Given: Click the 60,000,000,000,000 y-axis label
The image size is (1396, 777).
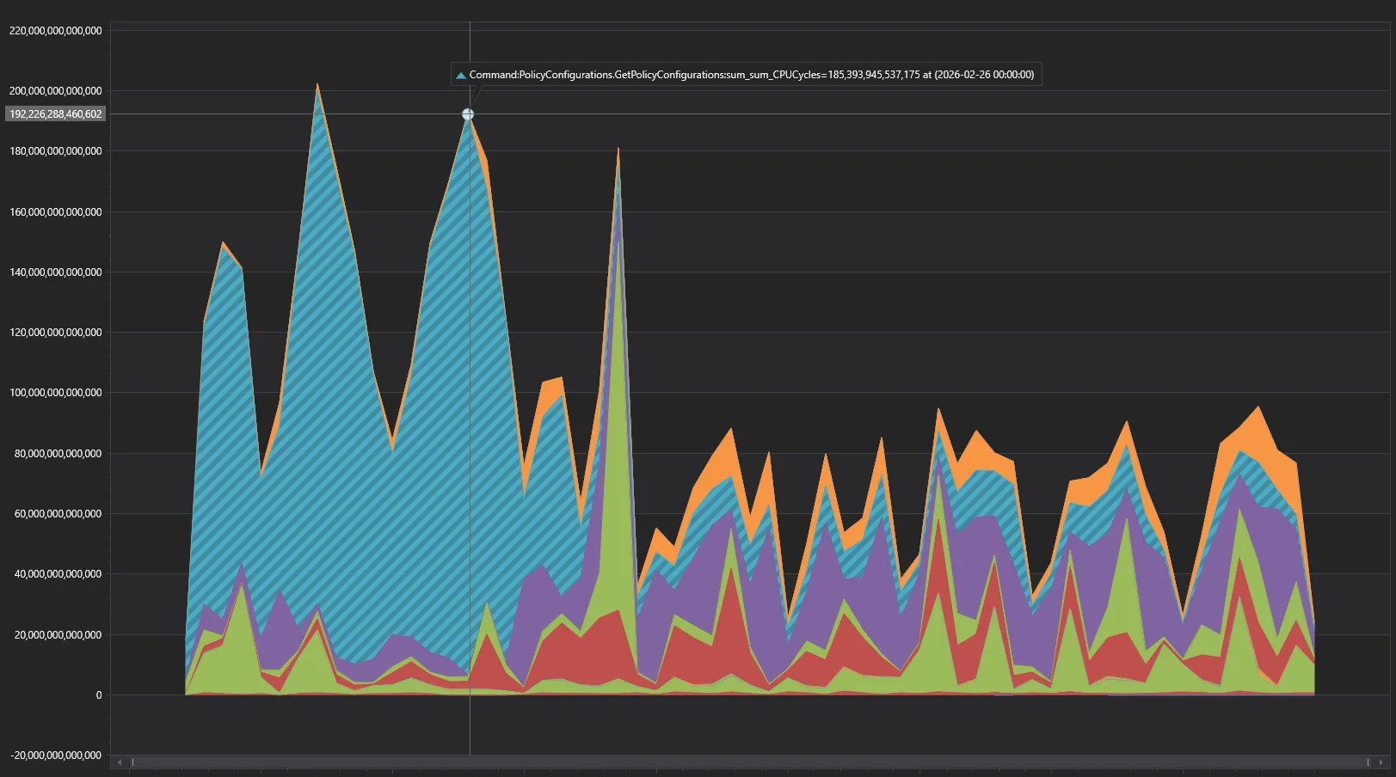Looking at the screenshot, I should 58,514.
